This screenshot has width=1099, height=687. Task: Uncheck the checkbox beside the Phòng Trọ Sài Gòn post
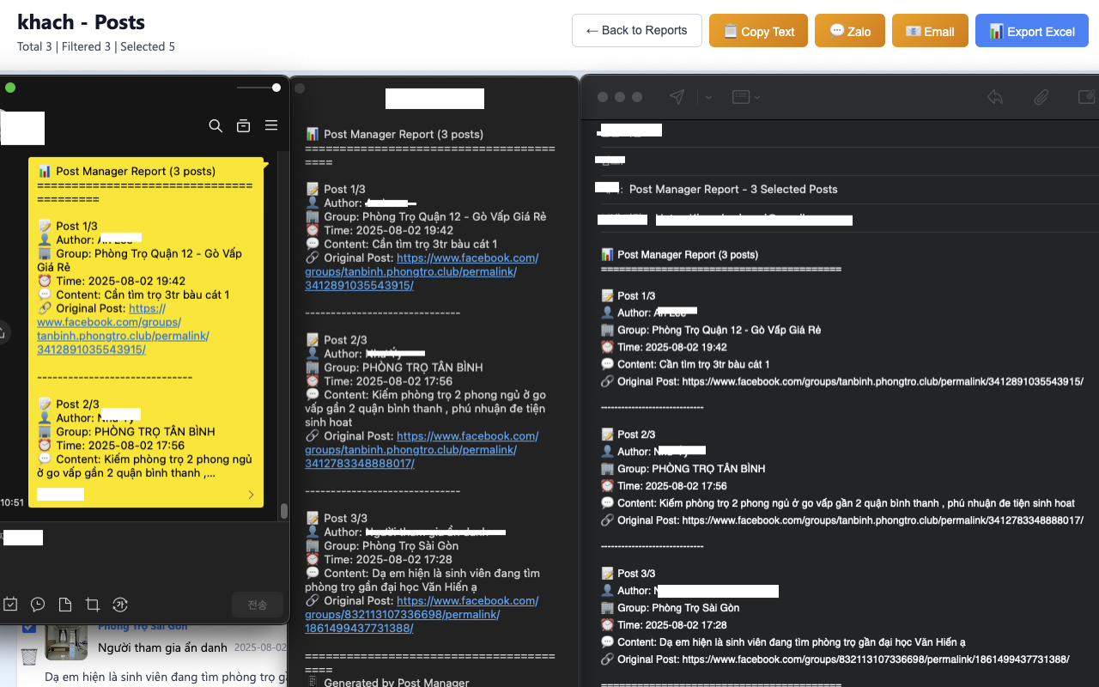(28, 628)
